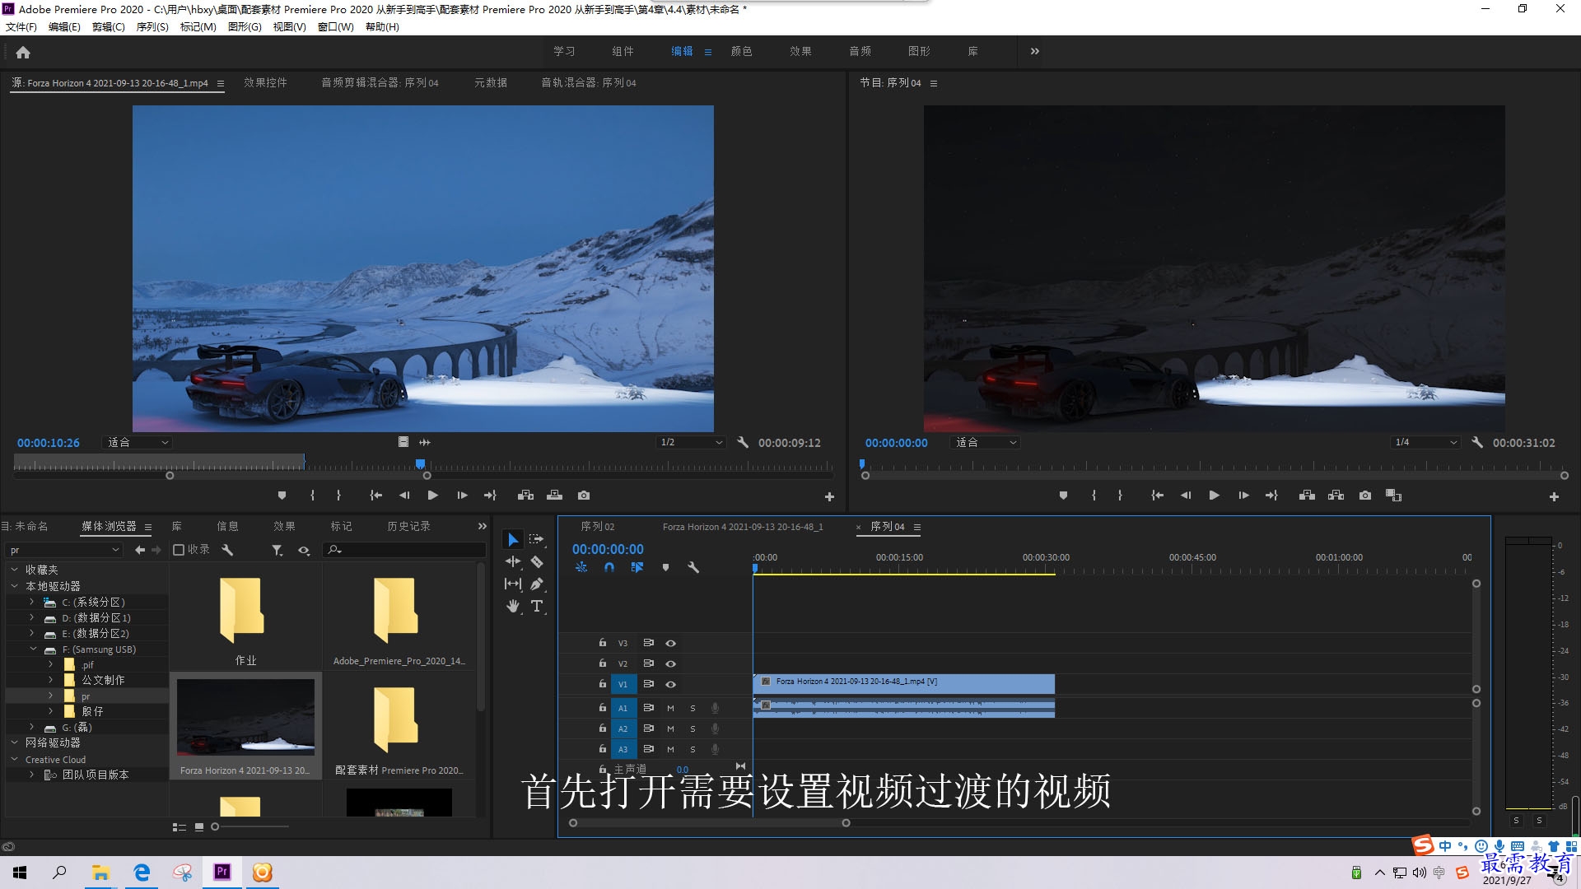Open the 历史记录 panel tab
Viewport: 1581px width, 889px height.
(408, 526)
